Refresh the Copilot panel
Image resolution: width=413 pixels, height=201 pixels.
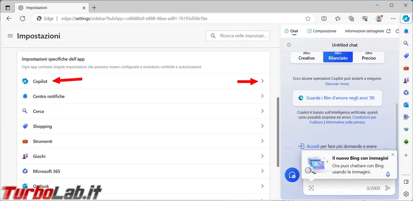tap(397, 31)
